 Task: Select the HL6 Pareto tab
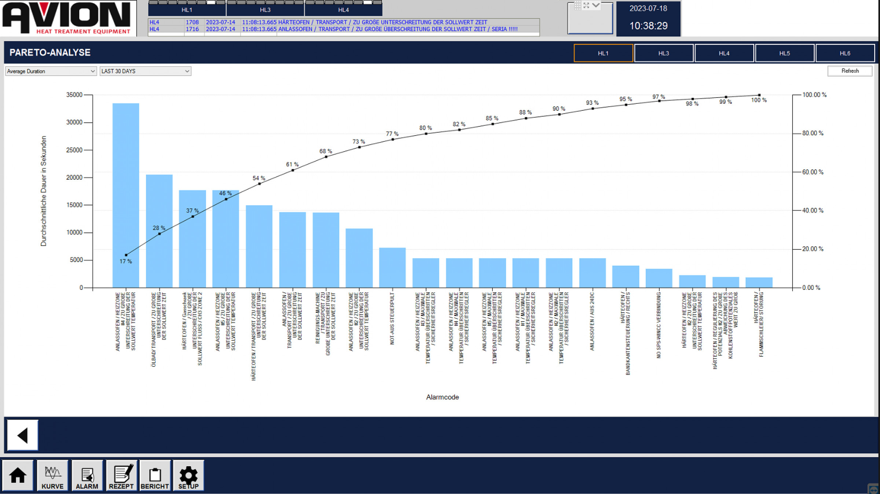(x=845, y=53)
